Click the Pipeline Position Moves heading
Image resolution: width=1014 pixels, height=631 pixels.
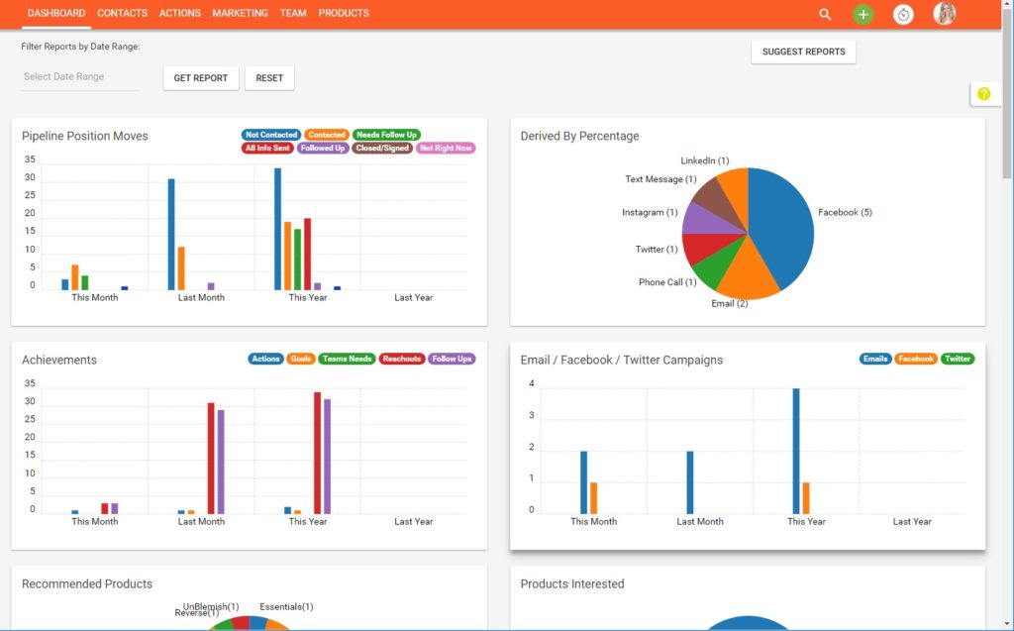(85, 136)
